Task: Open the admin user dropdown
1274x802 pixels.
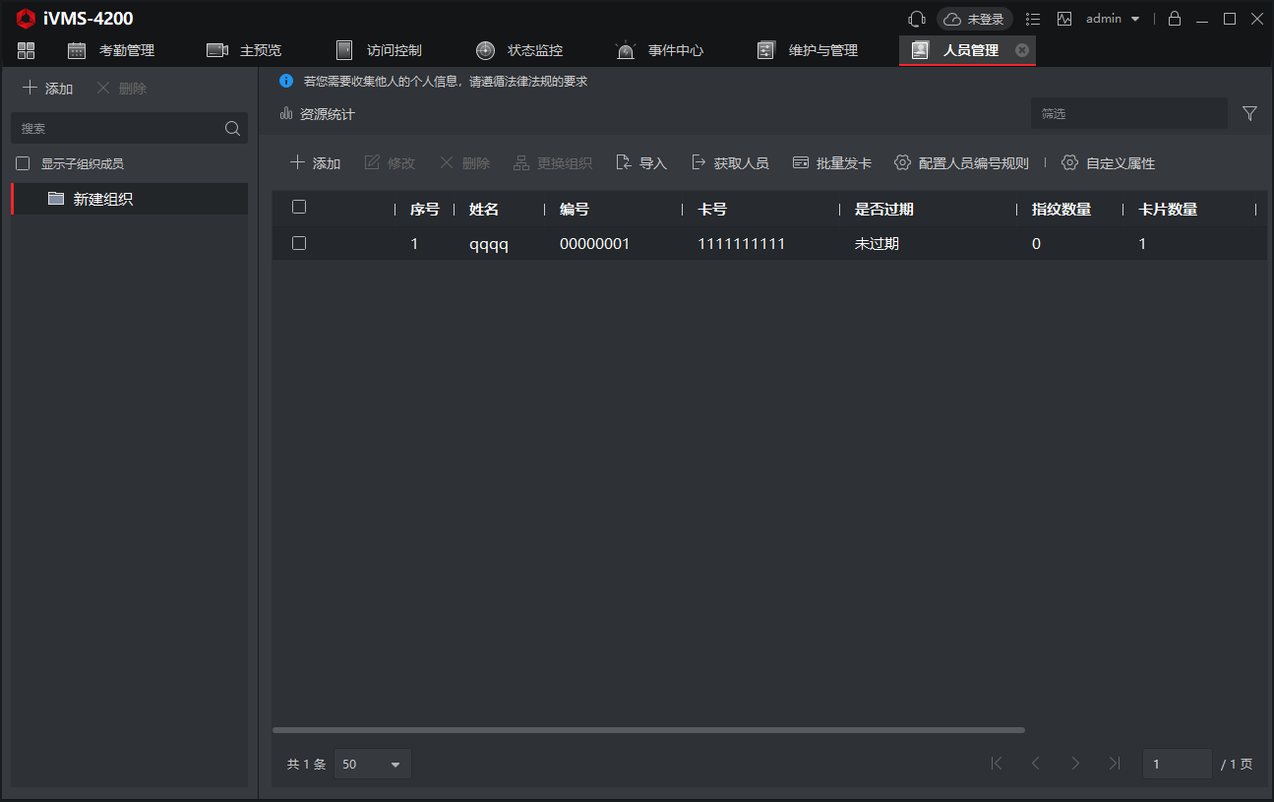Action: pos(1113,19)
